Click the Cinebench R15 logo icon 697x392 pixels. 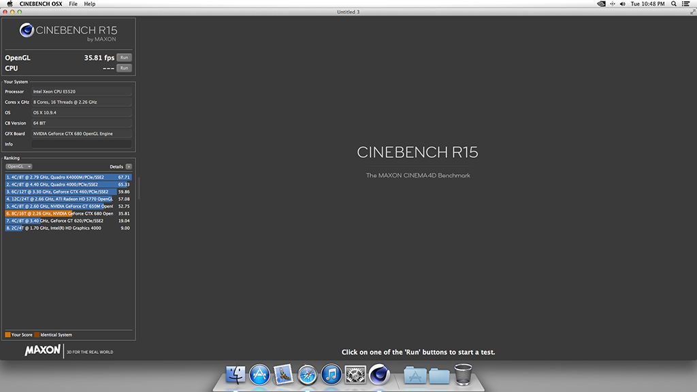[x=27, y=30]
